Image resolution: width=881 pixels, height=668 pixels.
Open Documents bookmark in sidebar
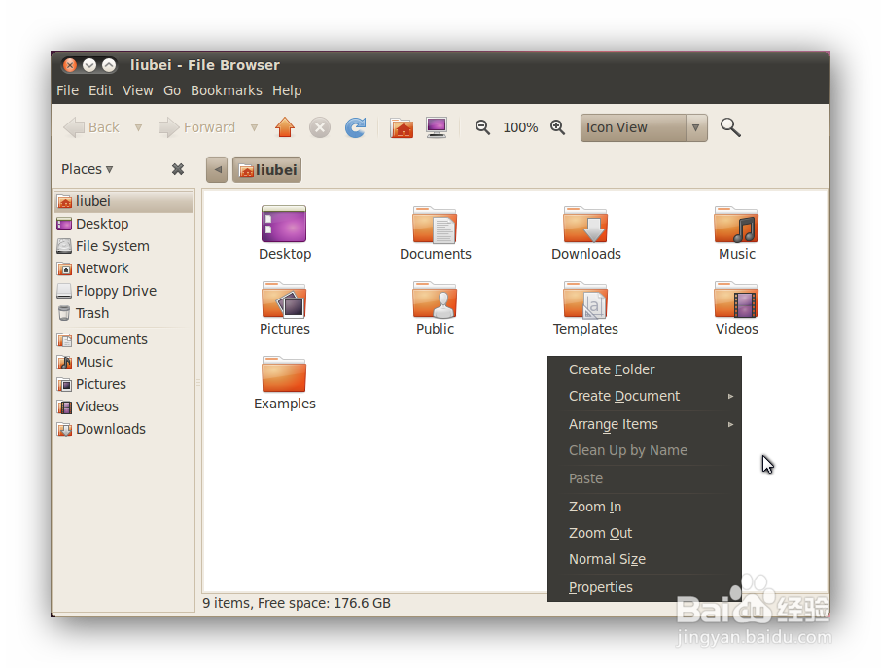point(123,339)
